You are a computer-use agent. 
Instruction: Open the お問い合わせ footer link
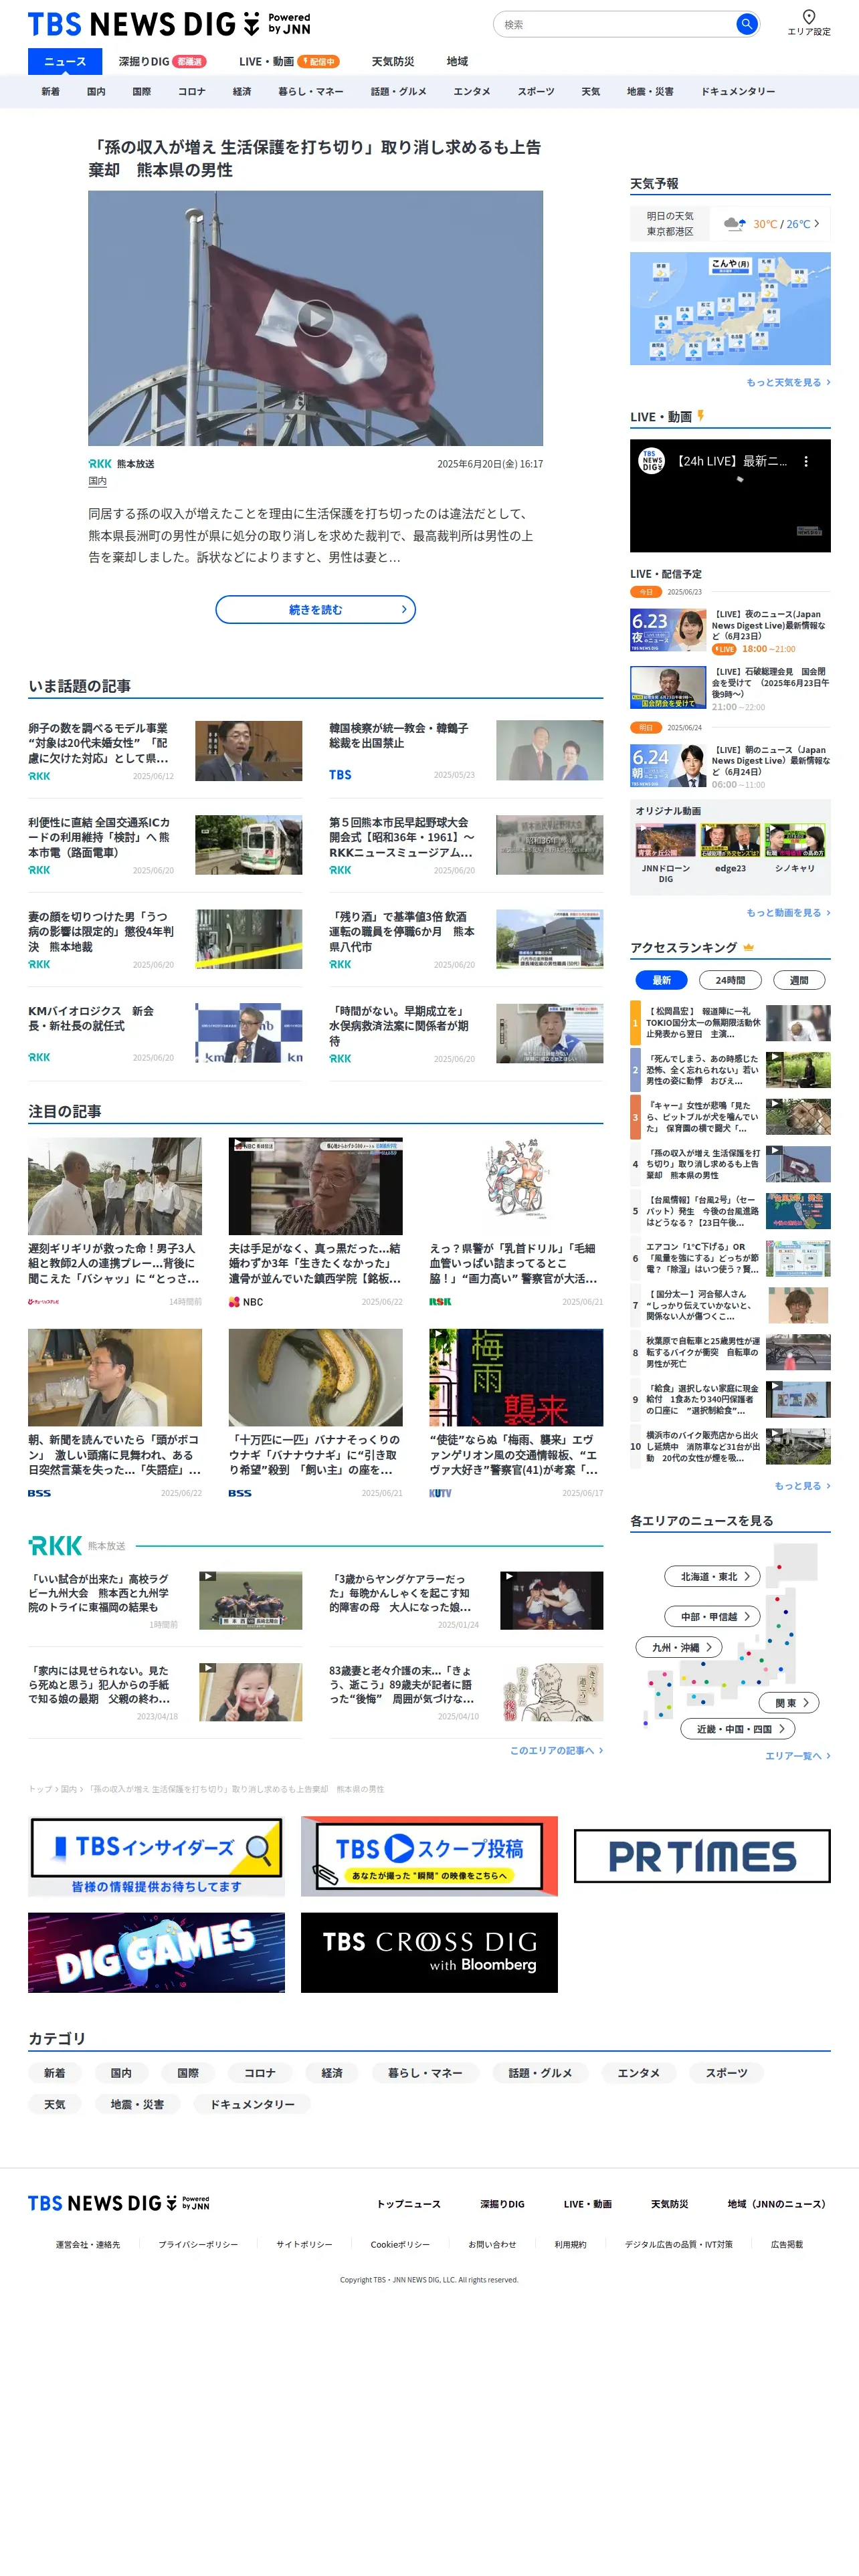[x=492, y=2244]
